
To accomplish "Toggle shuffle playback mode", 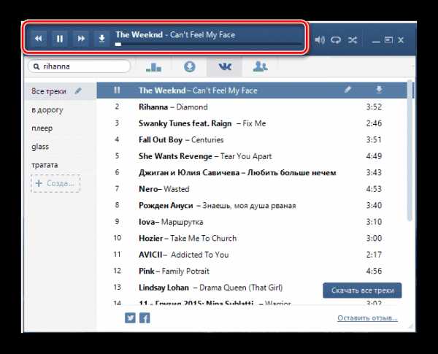I will (353, 40).
